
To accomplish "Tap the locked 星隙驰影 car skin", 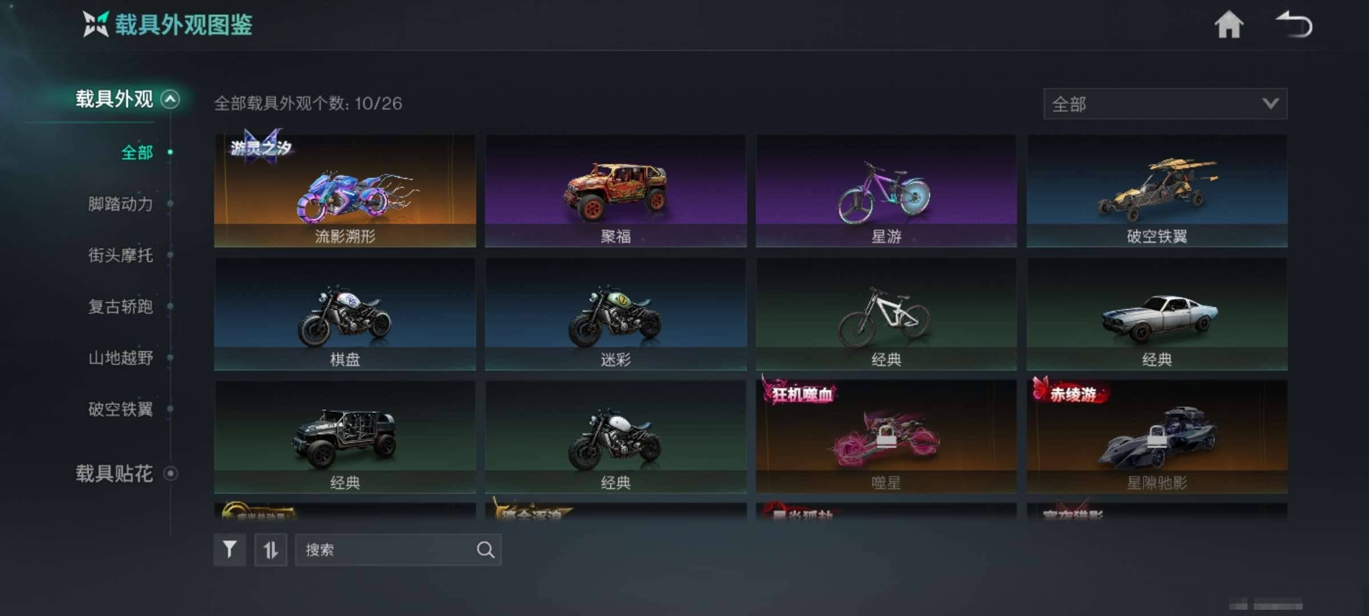I will [1157, 437].
